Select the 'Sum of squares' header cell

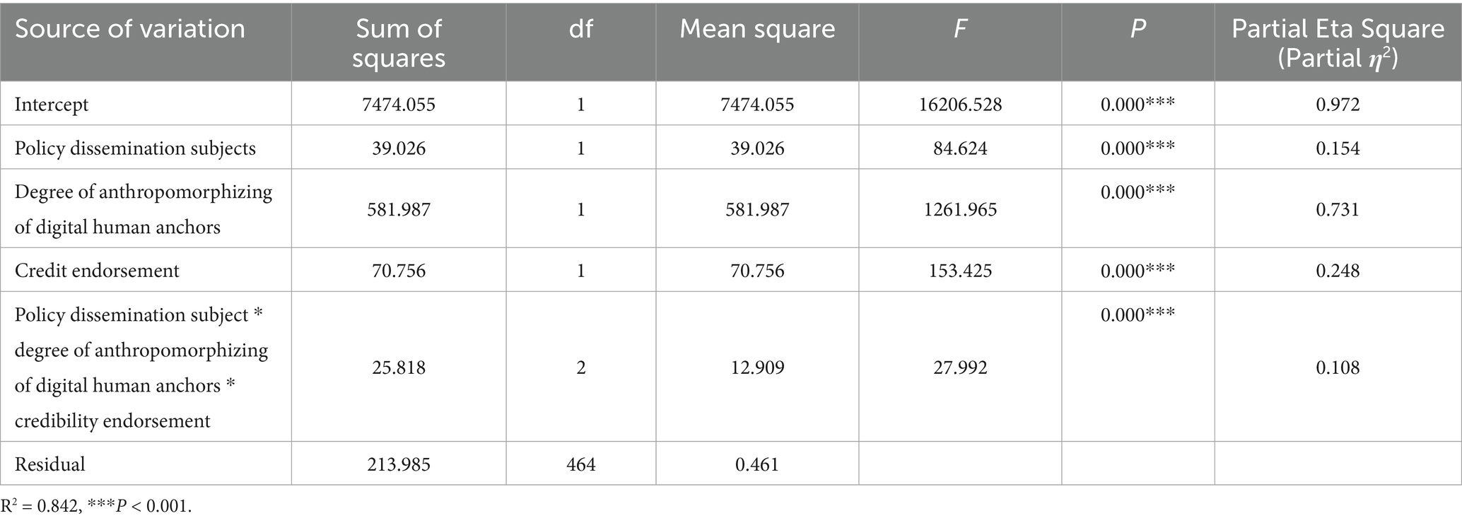(399, 42)
